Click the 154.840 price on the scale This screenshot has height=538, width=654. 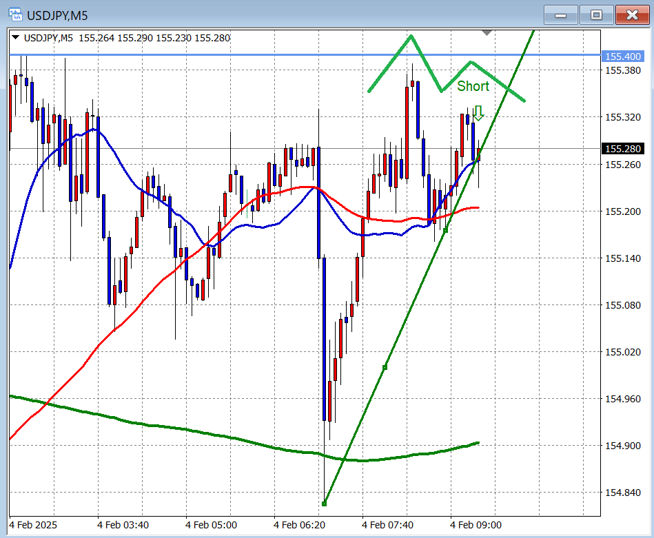(x=622, y=493)
